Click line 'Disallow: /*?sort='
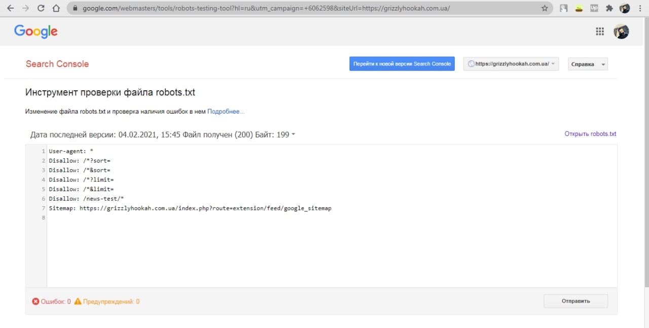This screenshot has width=649, height=328. 80,161
